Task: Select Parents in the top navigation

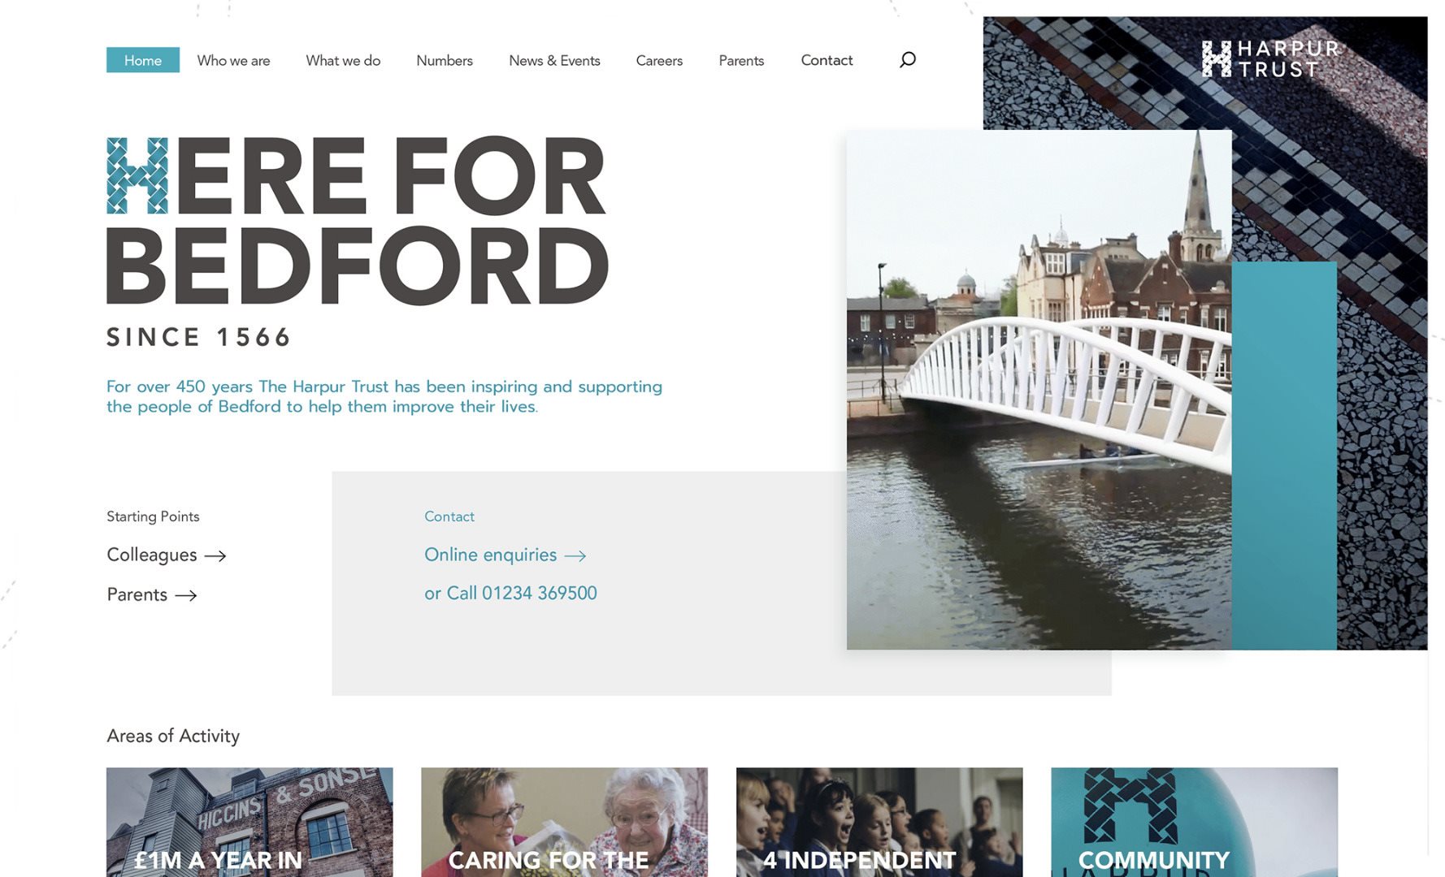Action: [741, 61]
